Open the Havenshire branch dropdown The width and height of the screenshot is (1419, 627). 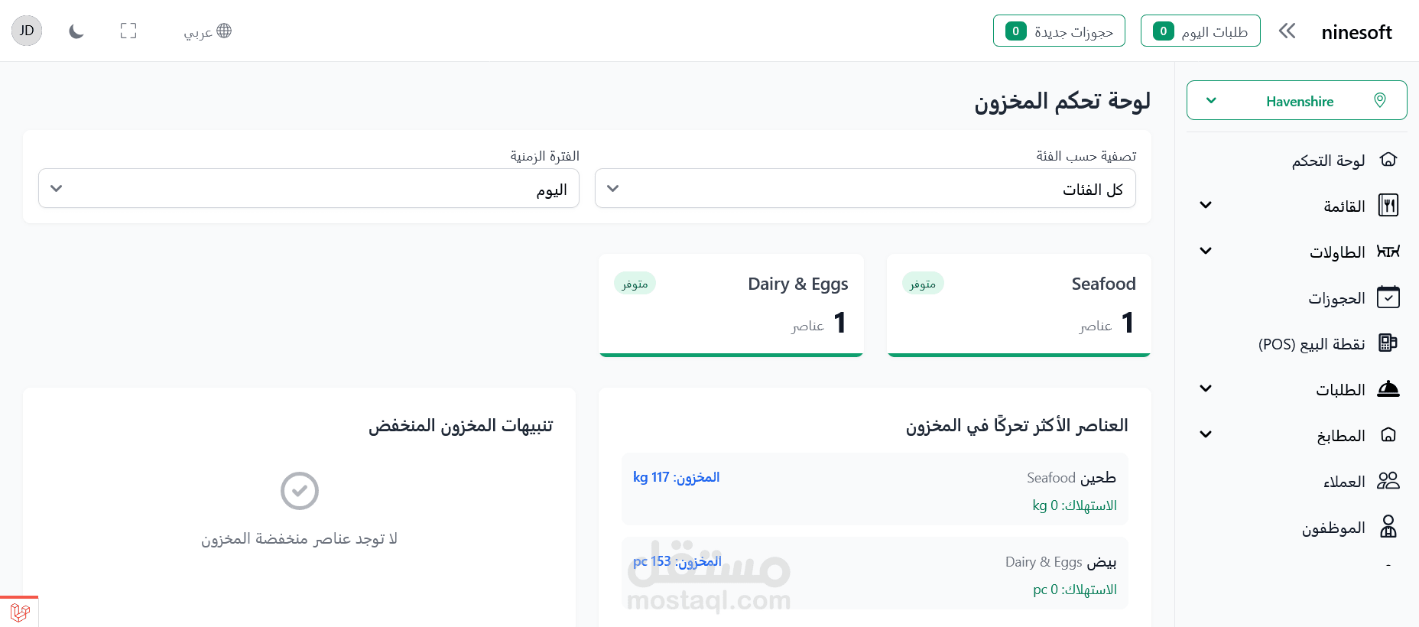(1296, 101)
